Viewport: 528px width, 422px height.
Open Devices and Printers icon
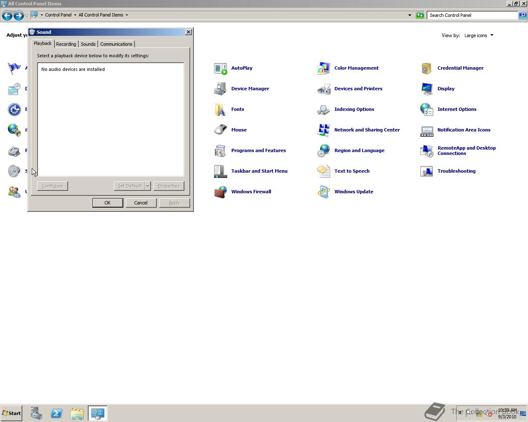pos(324,89)
